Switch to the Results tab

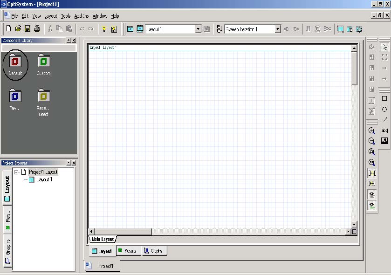[x=128, y=251]
